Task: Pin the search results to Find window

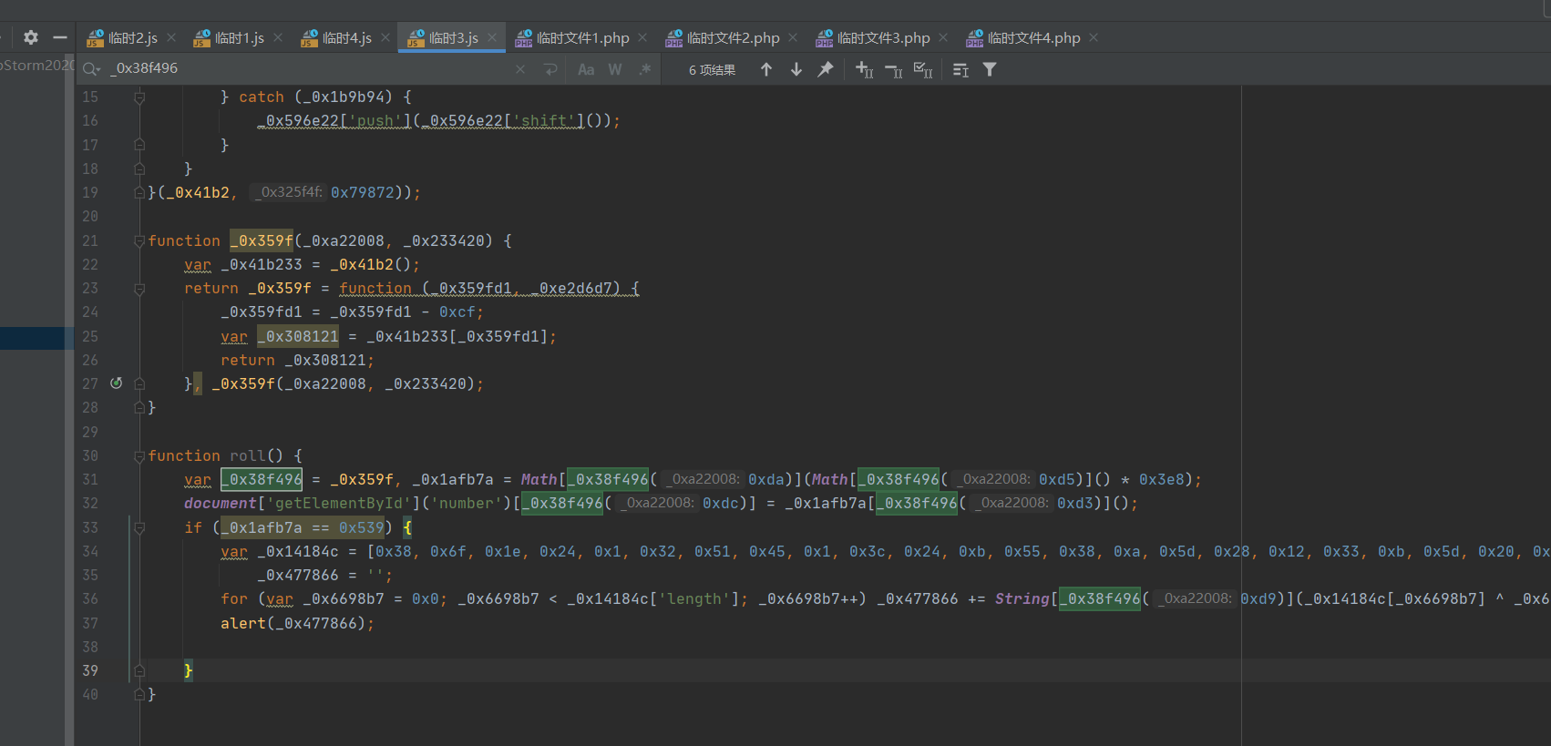Action: click(x=826, y=69)
